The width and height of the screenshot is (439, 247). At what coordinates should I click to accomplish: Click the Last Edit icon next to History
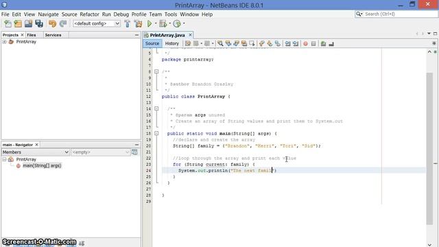coord(187,43)
